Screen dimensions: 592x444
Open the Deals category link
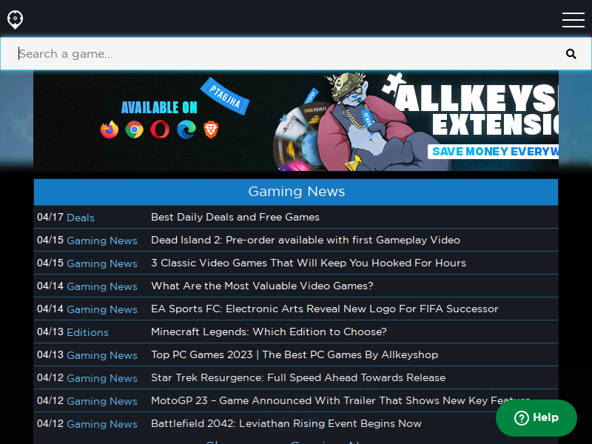(x=81, y=218)
